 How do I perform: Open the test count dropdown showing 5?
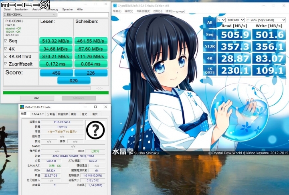pyautogui.click(x=221, y=20)
